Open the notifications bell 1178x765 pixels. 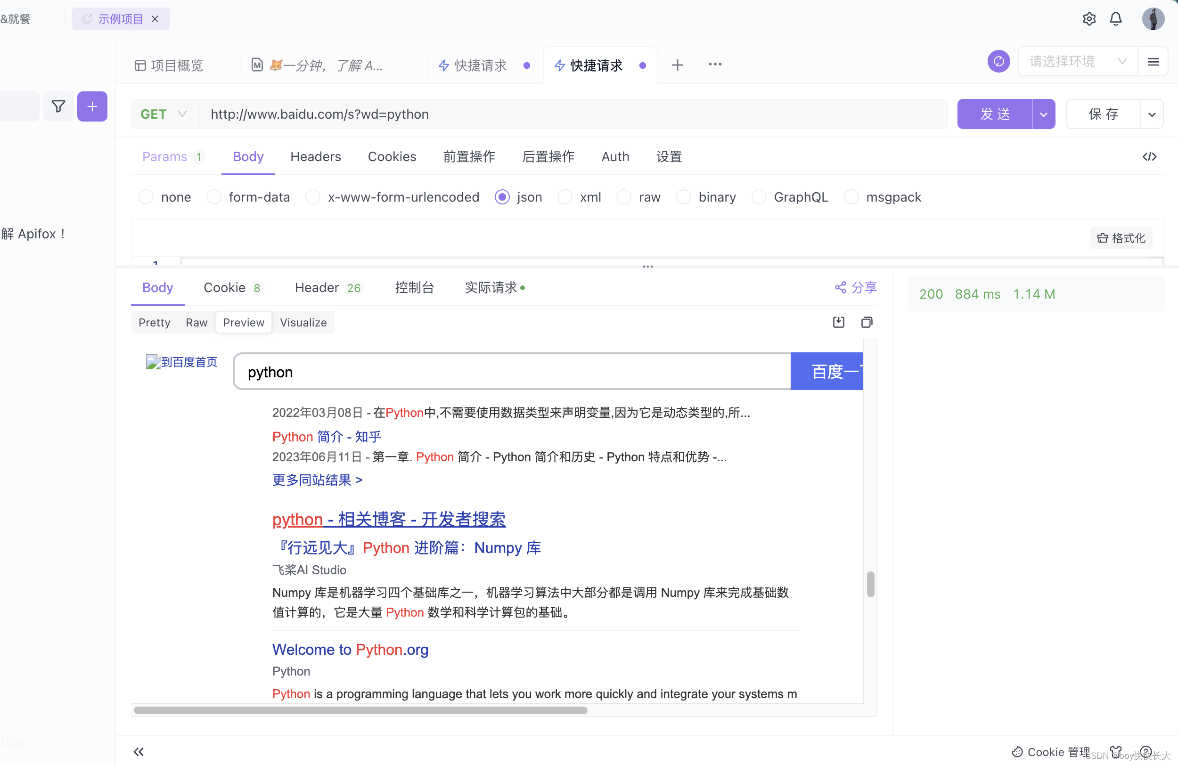pos(1116,19)
